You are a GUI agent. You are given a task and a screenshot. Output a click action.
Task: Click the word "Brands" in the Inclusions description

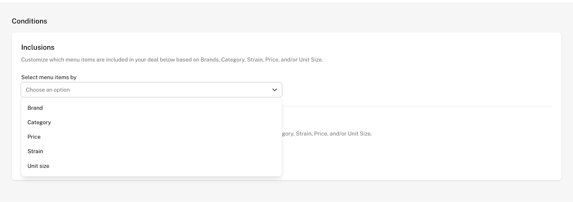[210, 60]
